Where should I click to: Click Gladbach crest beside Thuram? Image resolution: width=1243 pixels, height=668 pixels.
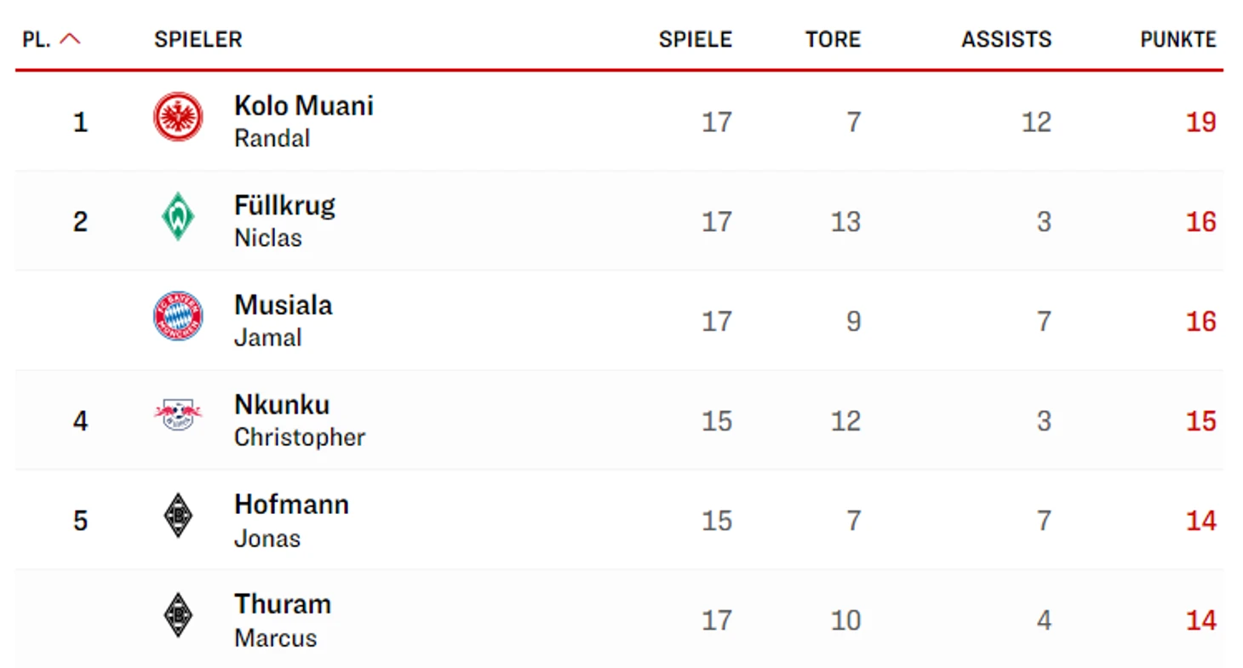coord(178,615)
